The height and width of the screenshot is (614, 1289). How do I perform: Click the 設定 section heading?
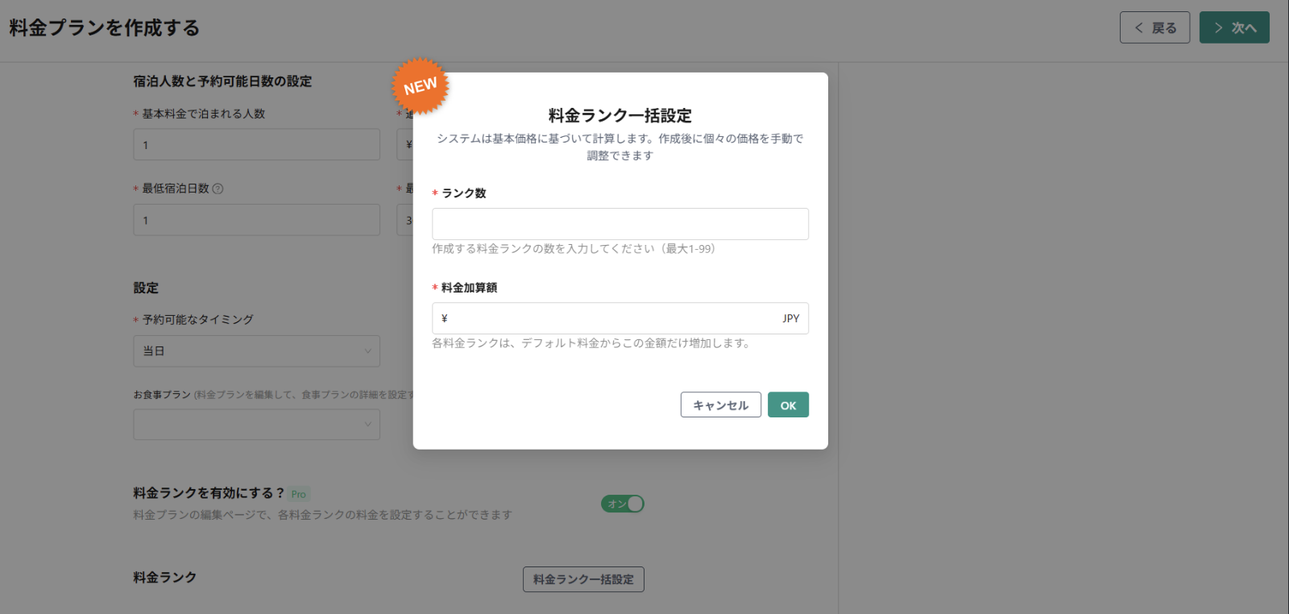[146, 288]
